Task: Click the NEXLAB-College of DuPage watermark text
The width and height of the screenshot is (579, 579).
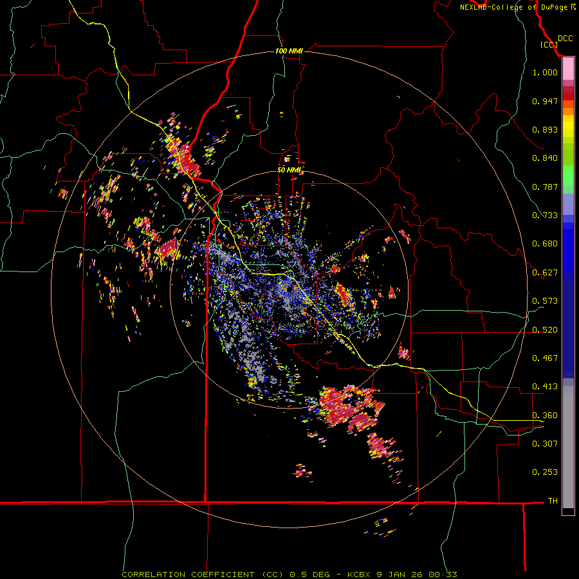Action: point(518,7)
